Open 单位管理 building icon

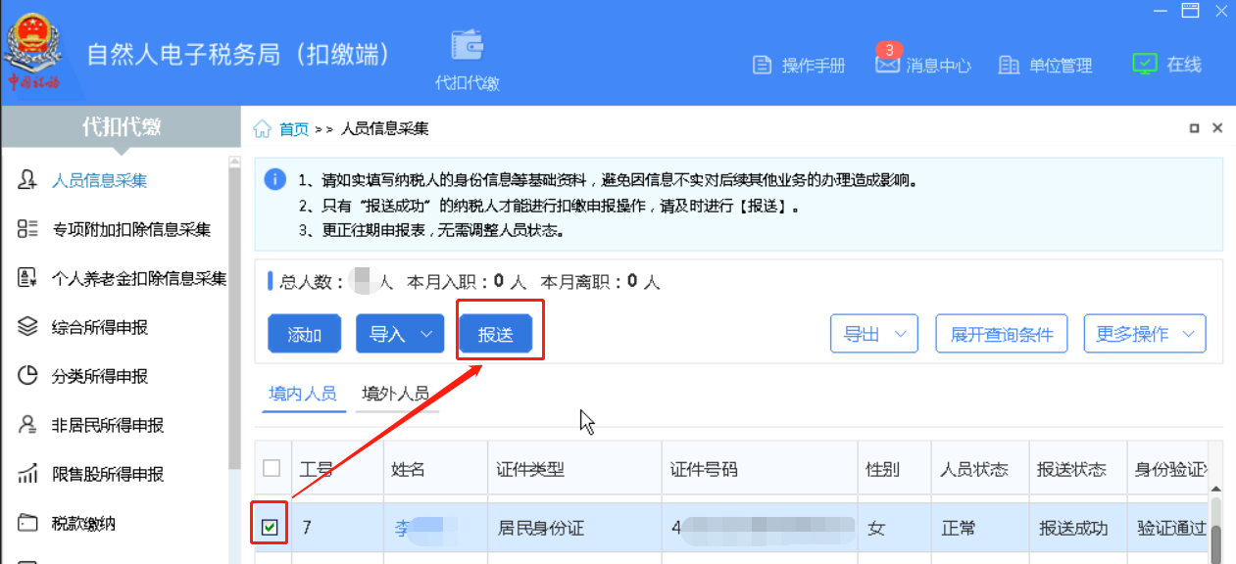pos(1009,66)
